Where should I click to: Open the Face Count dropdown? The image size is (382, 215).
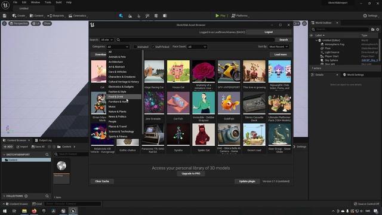(x=197, y=47)
